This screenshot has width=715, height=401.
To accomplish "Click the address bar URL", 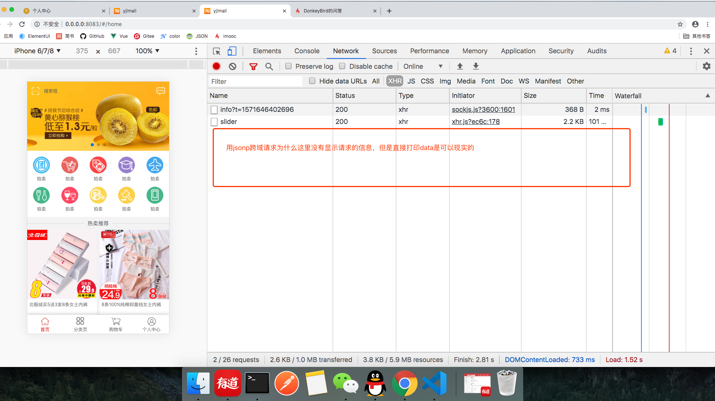I will [x=93, y=24].
